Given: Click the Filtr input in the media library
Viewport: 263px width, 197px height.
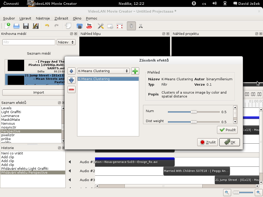Looking at the screenshot, I should pyautogui.click(x=29, y=42).
